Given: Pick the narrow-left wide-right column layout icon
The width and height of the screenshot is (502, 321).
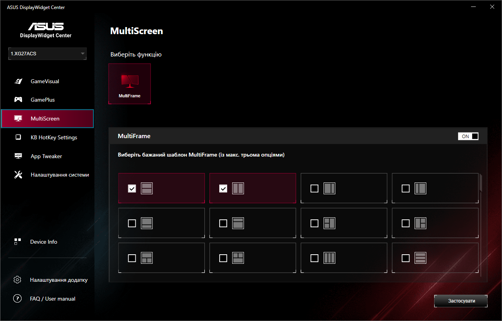Looking at the screenshot, I should point(420,189).
